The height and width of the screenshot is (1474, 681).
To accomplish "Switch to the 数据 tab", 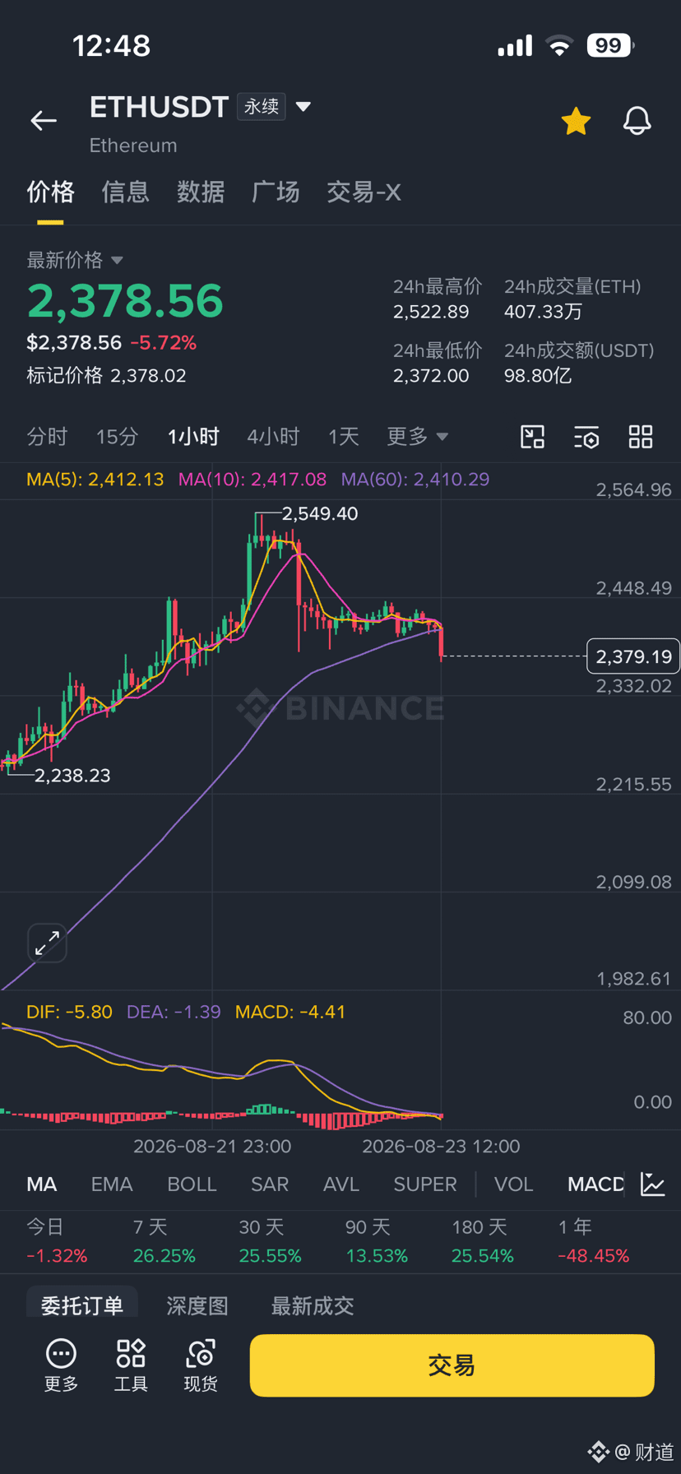I will [201, 192].
